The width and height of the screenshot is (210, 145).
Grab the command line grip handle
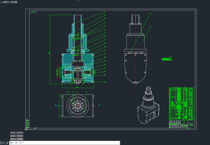1,143
